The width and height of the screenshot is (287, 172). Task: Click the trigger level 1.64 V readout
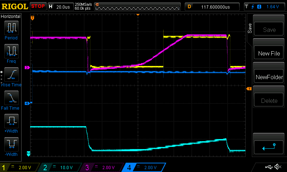pyautogui.click(x=273, y=7)
